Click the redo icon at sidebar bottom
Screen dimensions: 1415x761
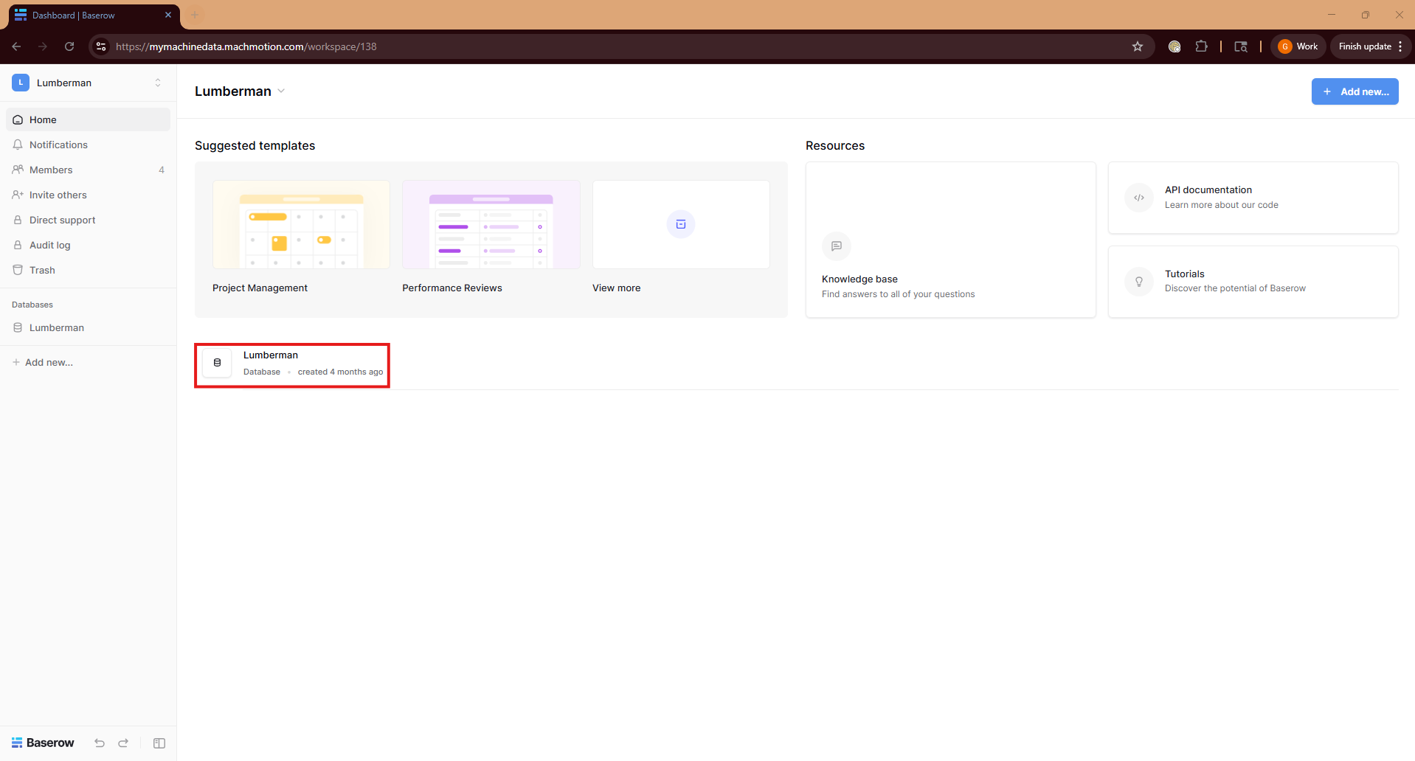(x=123, y=743)
